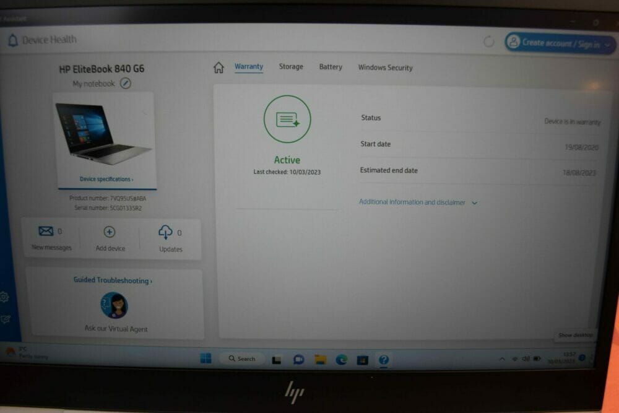This screenshot has width=619, height=413.
Task: Click the Start date label
Action: [376, 144]
